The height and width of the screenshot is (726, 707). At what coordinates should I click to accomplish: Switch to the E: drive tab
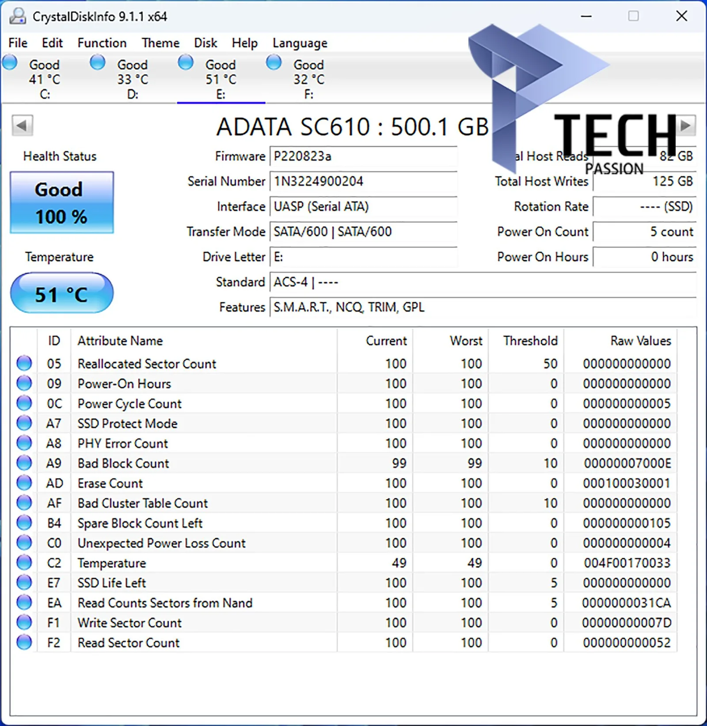[221, 79]
